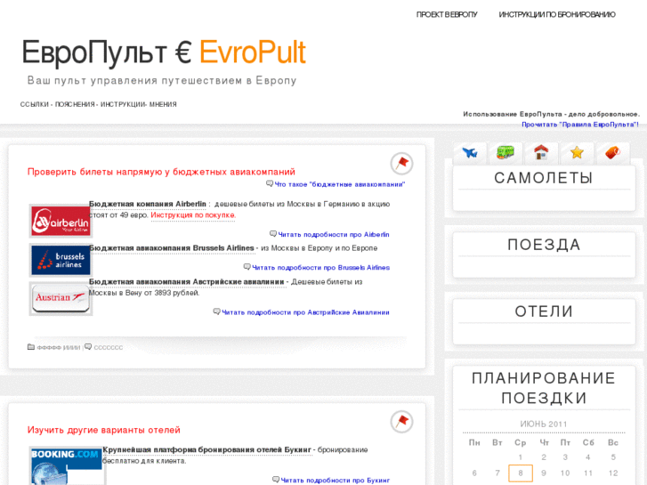Select day 12 in the calendar
Image resolution: width=647 pixels, height=485 pixels.
613,473
